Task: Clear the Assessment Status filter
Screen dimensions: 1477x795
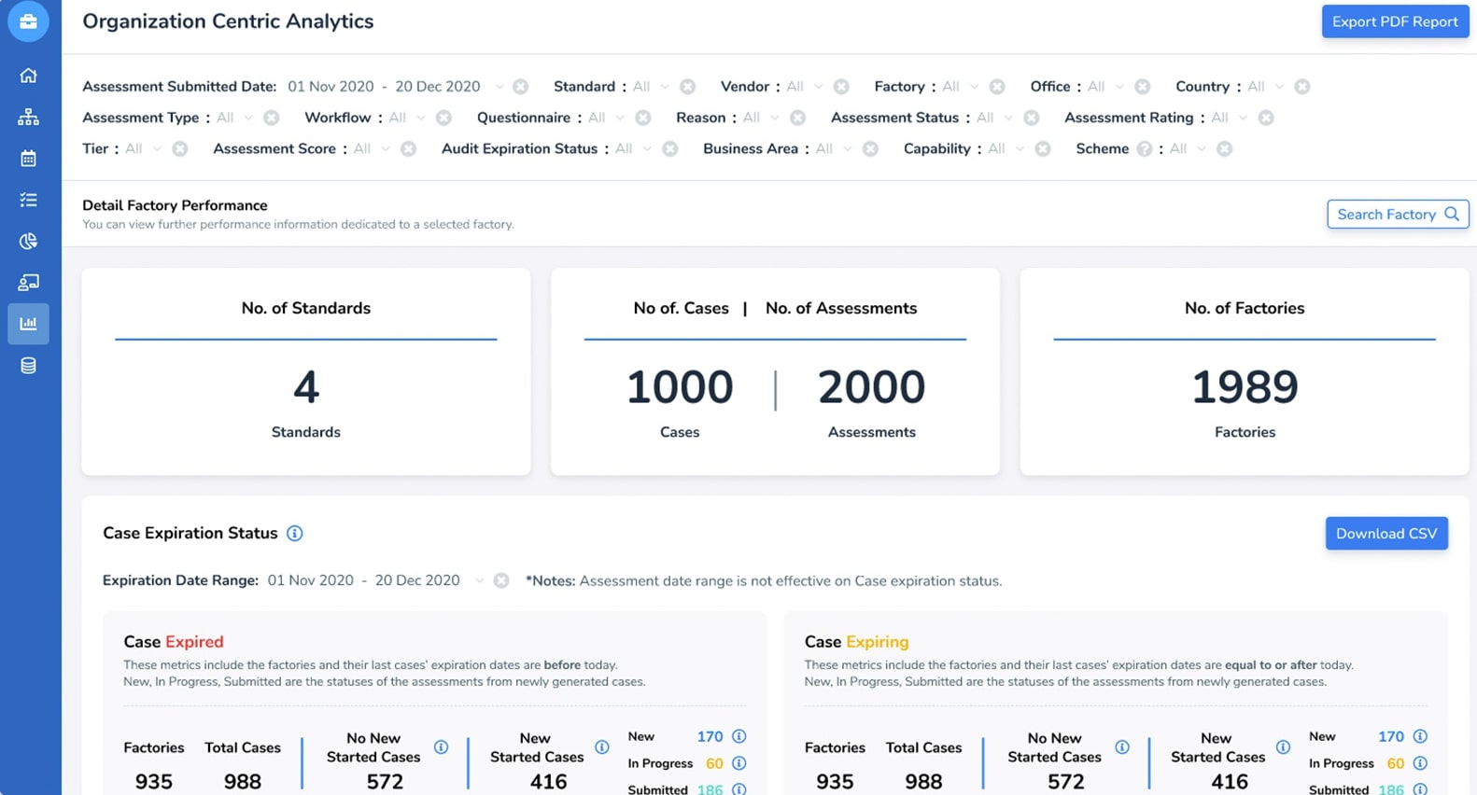Action: coord(1032,118)
